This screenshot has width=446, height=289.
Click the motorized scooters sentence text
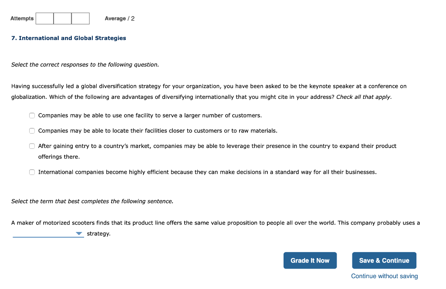215,223
